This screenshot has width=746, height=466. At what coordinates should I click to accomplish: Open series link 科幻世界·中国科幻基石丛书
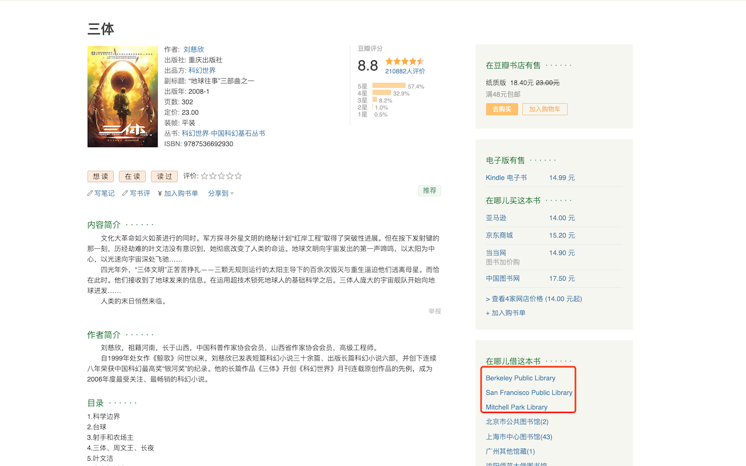click(x=223, y=133)
